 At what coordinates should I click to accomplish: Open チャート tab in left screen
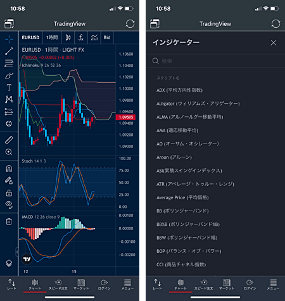[x=35, y=285]
